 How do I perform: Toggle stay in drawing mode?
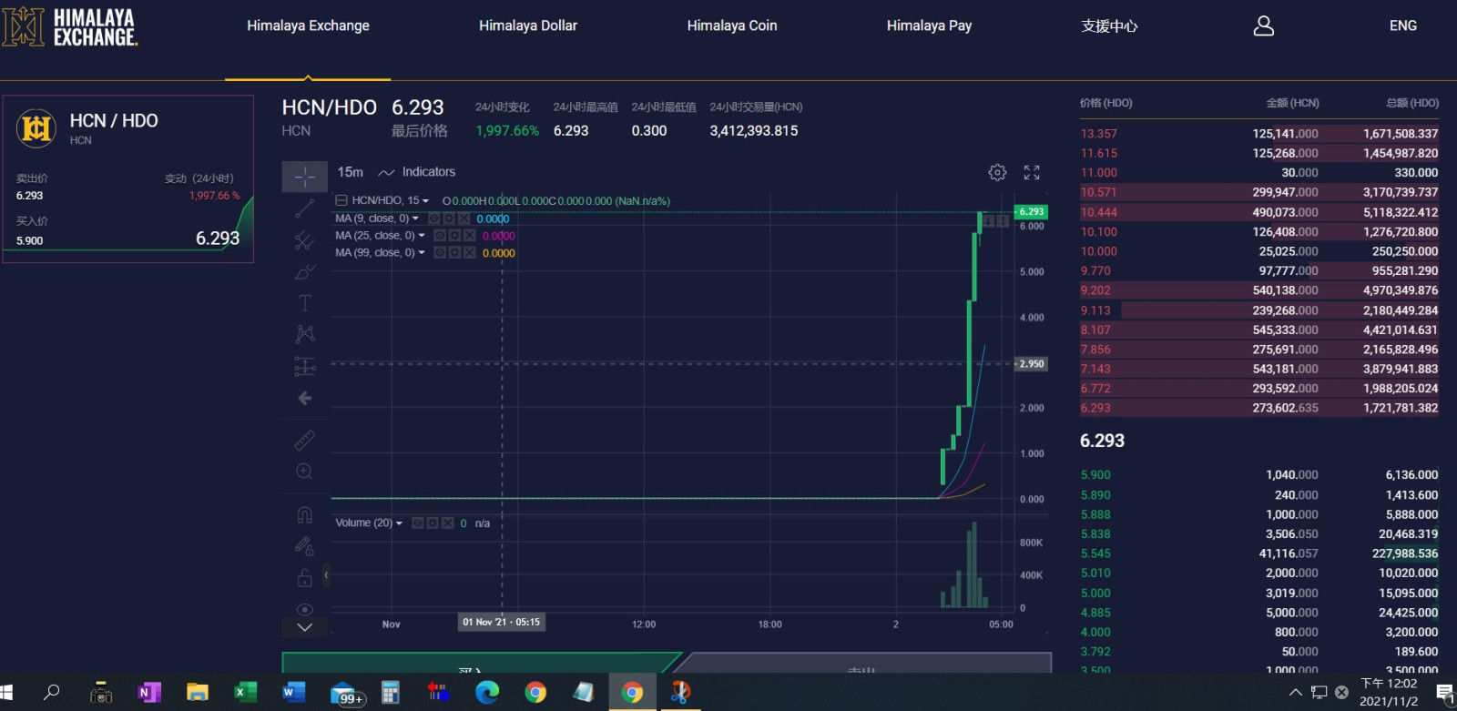304,546
